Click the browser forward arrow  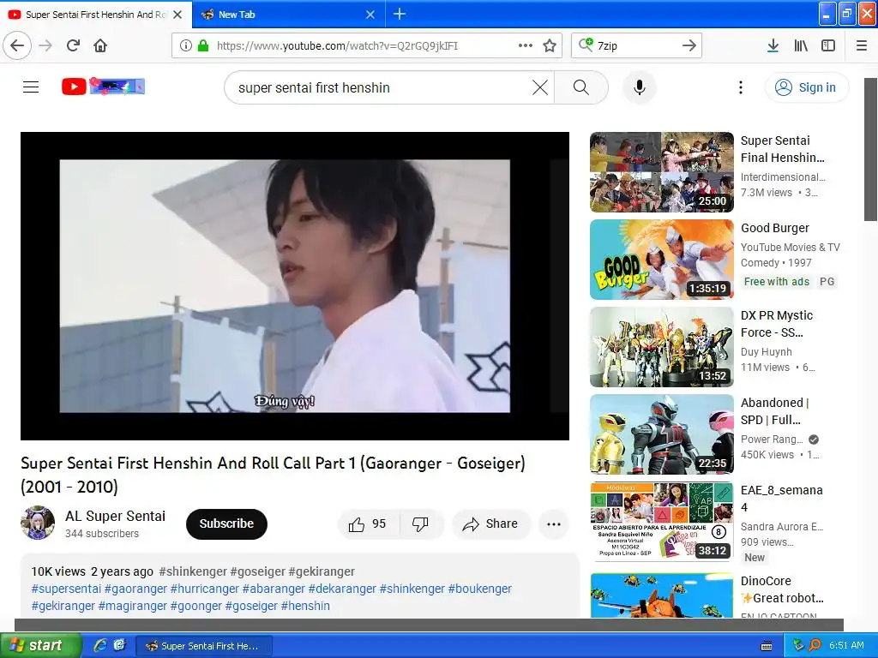coord(45,45)
